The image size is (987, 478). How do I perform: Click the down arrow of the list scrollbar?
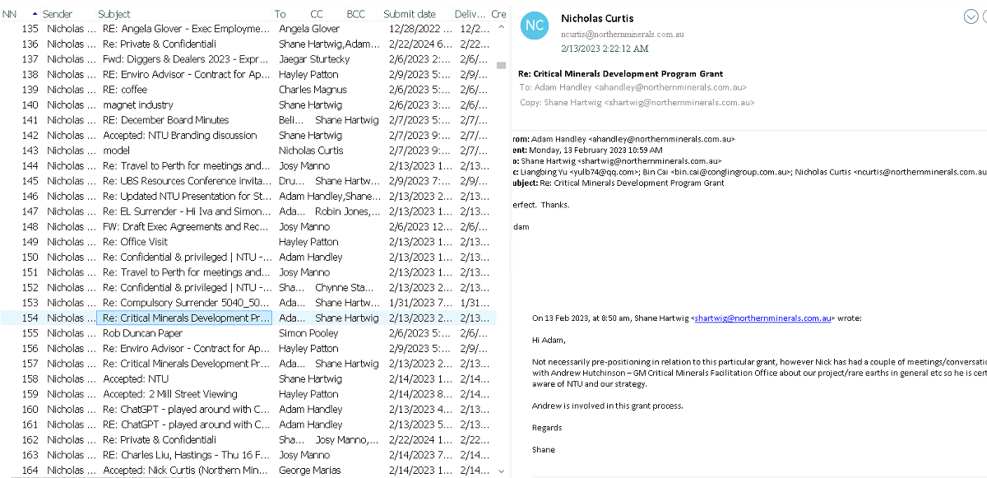pos(502,471)
